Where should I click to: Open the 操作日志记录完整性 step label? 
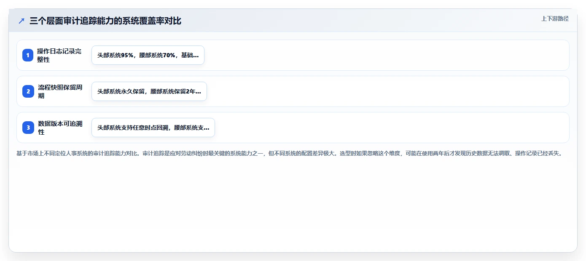coord(59,55)
